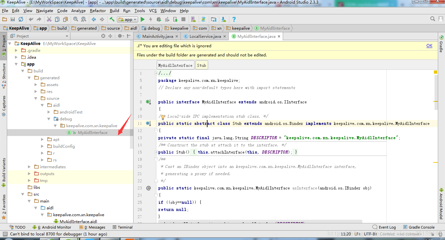Open the TODO tool window button
This screenshot has height=240, width=445.
(17, 227)
